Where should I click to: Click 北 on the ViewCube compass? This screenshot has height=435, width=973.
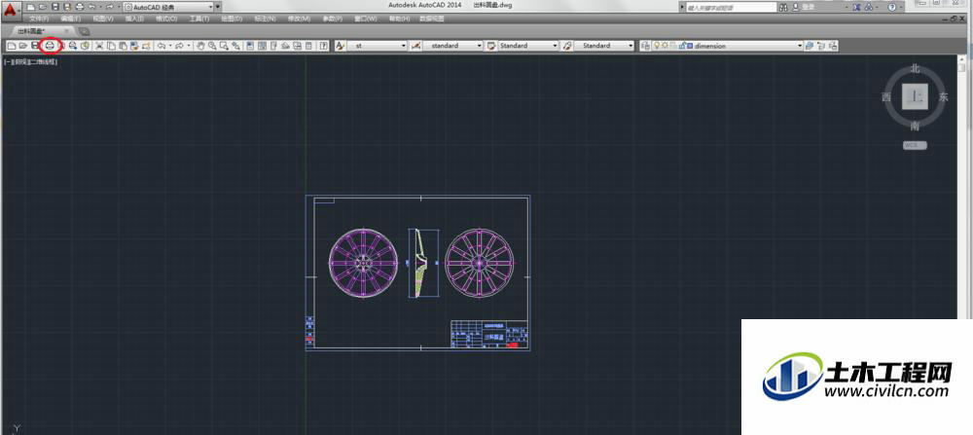(x=915, y=69)
